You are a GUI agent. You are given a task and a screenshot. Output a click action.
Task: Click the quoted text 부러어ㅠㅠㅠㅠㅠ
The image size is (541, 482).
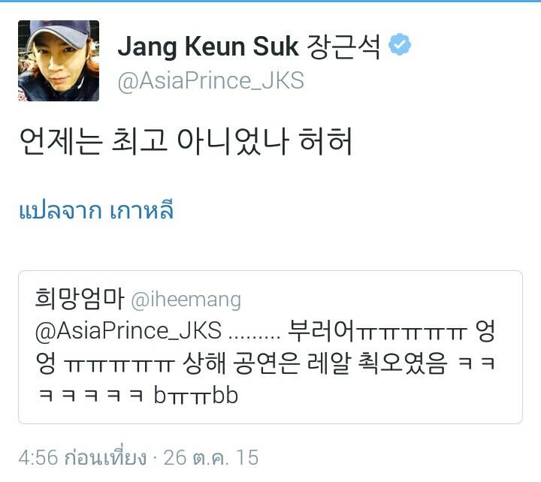376,330
